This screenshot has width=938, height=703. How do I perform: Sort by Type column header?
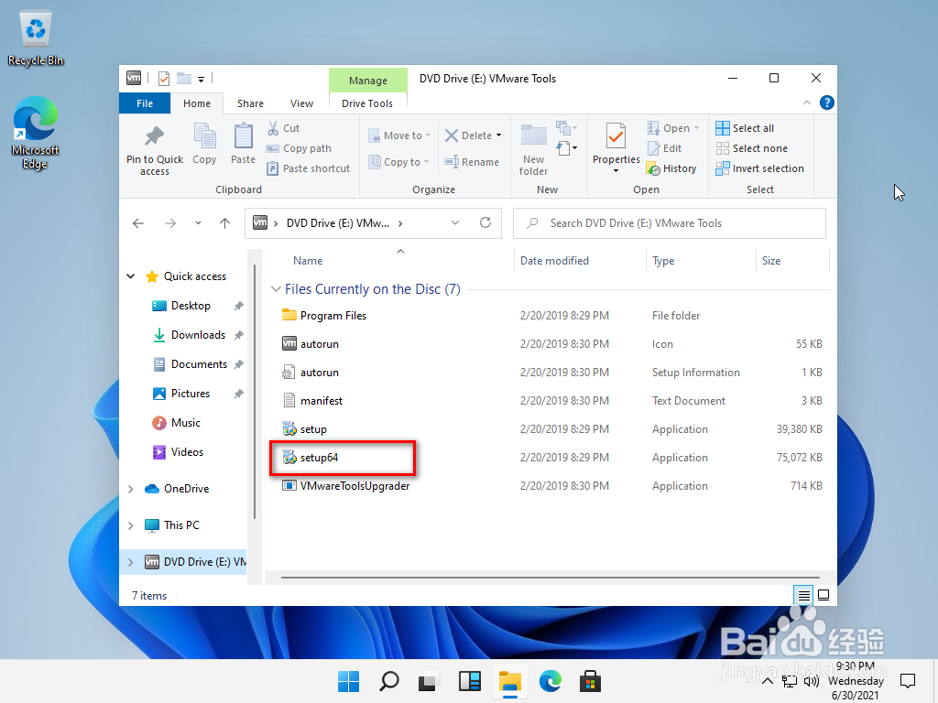[663, 261]
